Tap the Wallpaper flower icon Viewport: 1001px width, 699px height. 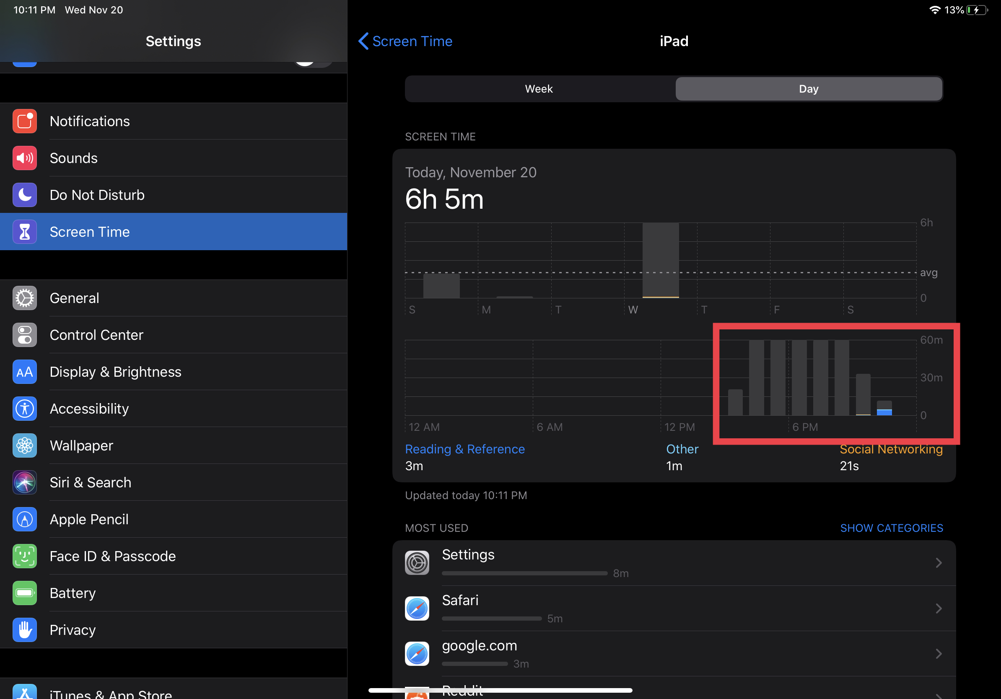pyautogui.click(x=24, y=445)
